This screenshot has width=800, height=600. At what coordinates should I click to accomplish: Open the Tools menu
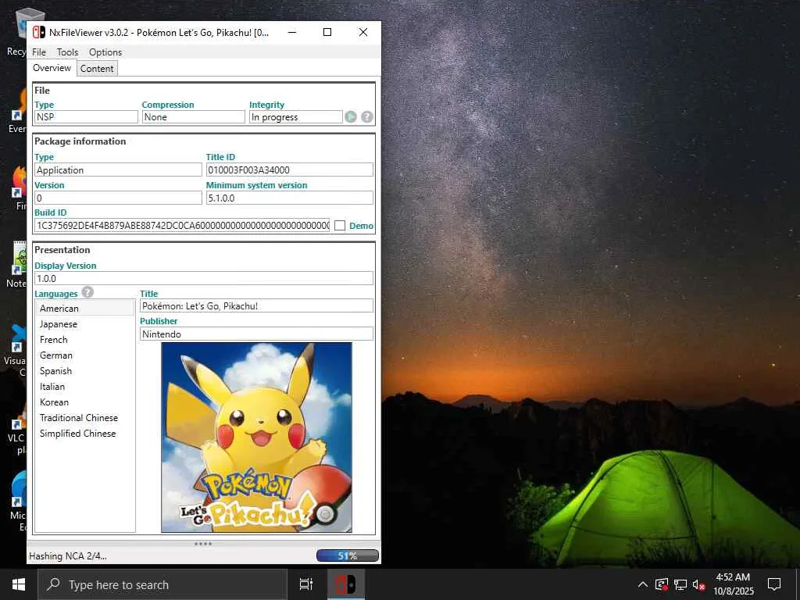pyautogui.click(x=67, y=52)
